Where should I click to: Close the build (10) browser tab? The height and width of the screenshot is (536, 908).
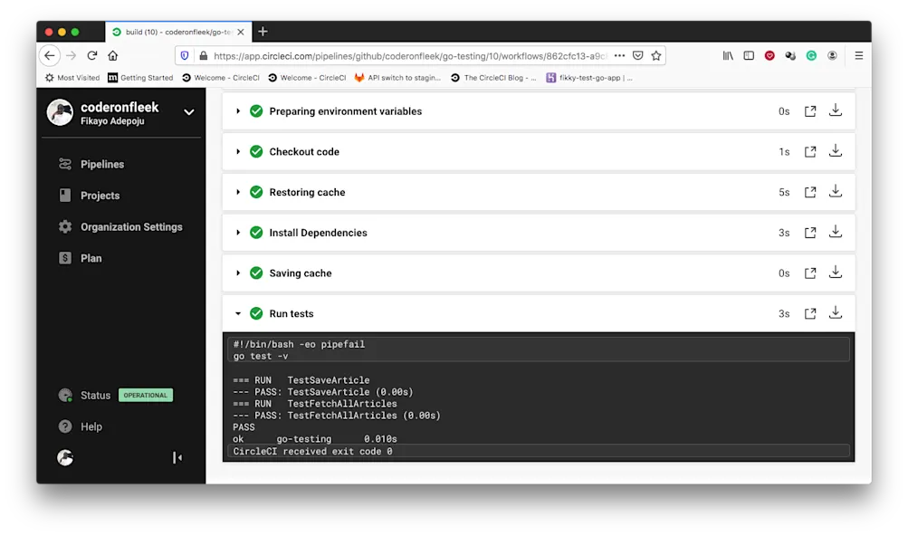[241, 32]
